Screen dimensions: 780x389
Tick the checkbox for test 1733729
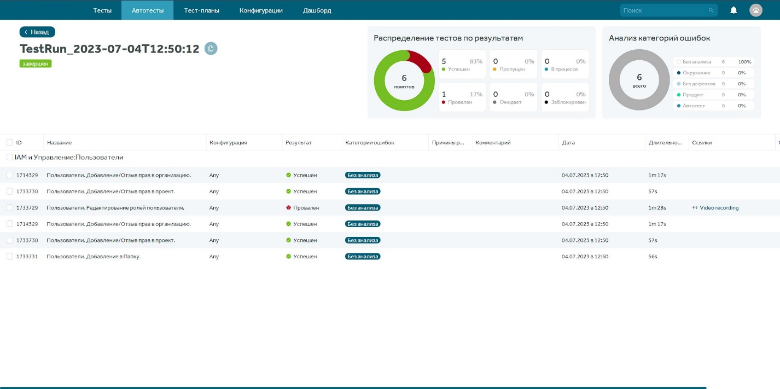10,208
